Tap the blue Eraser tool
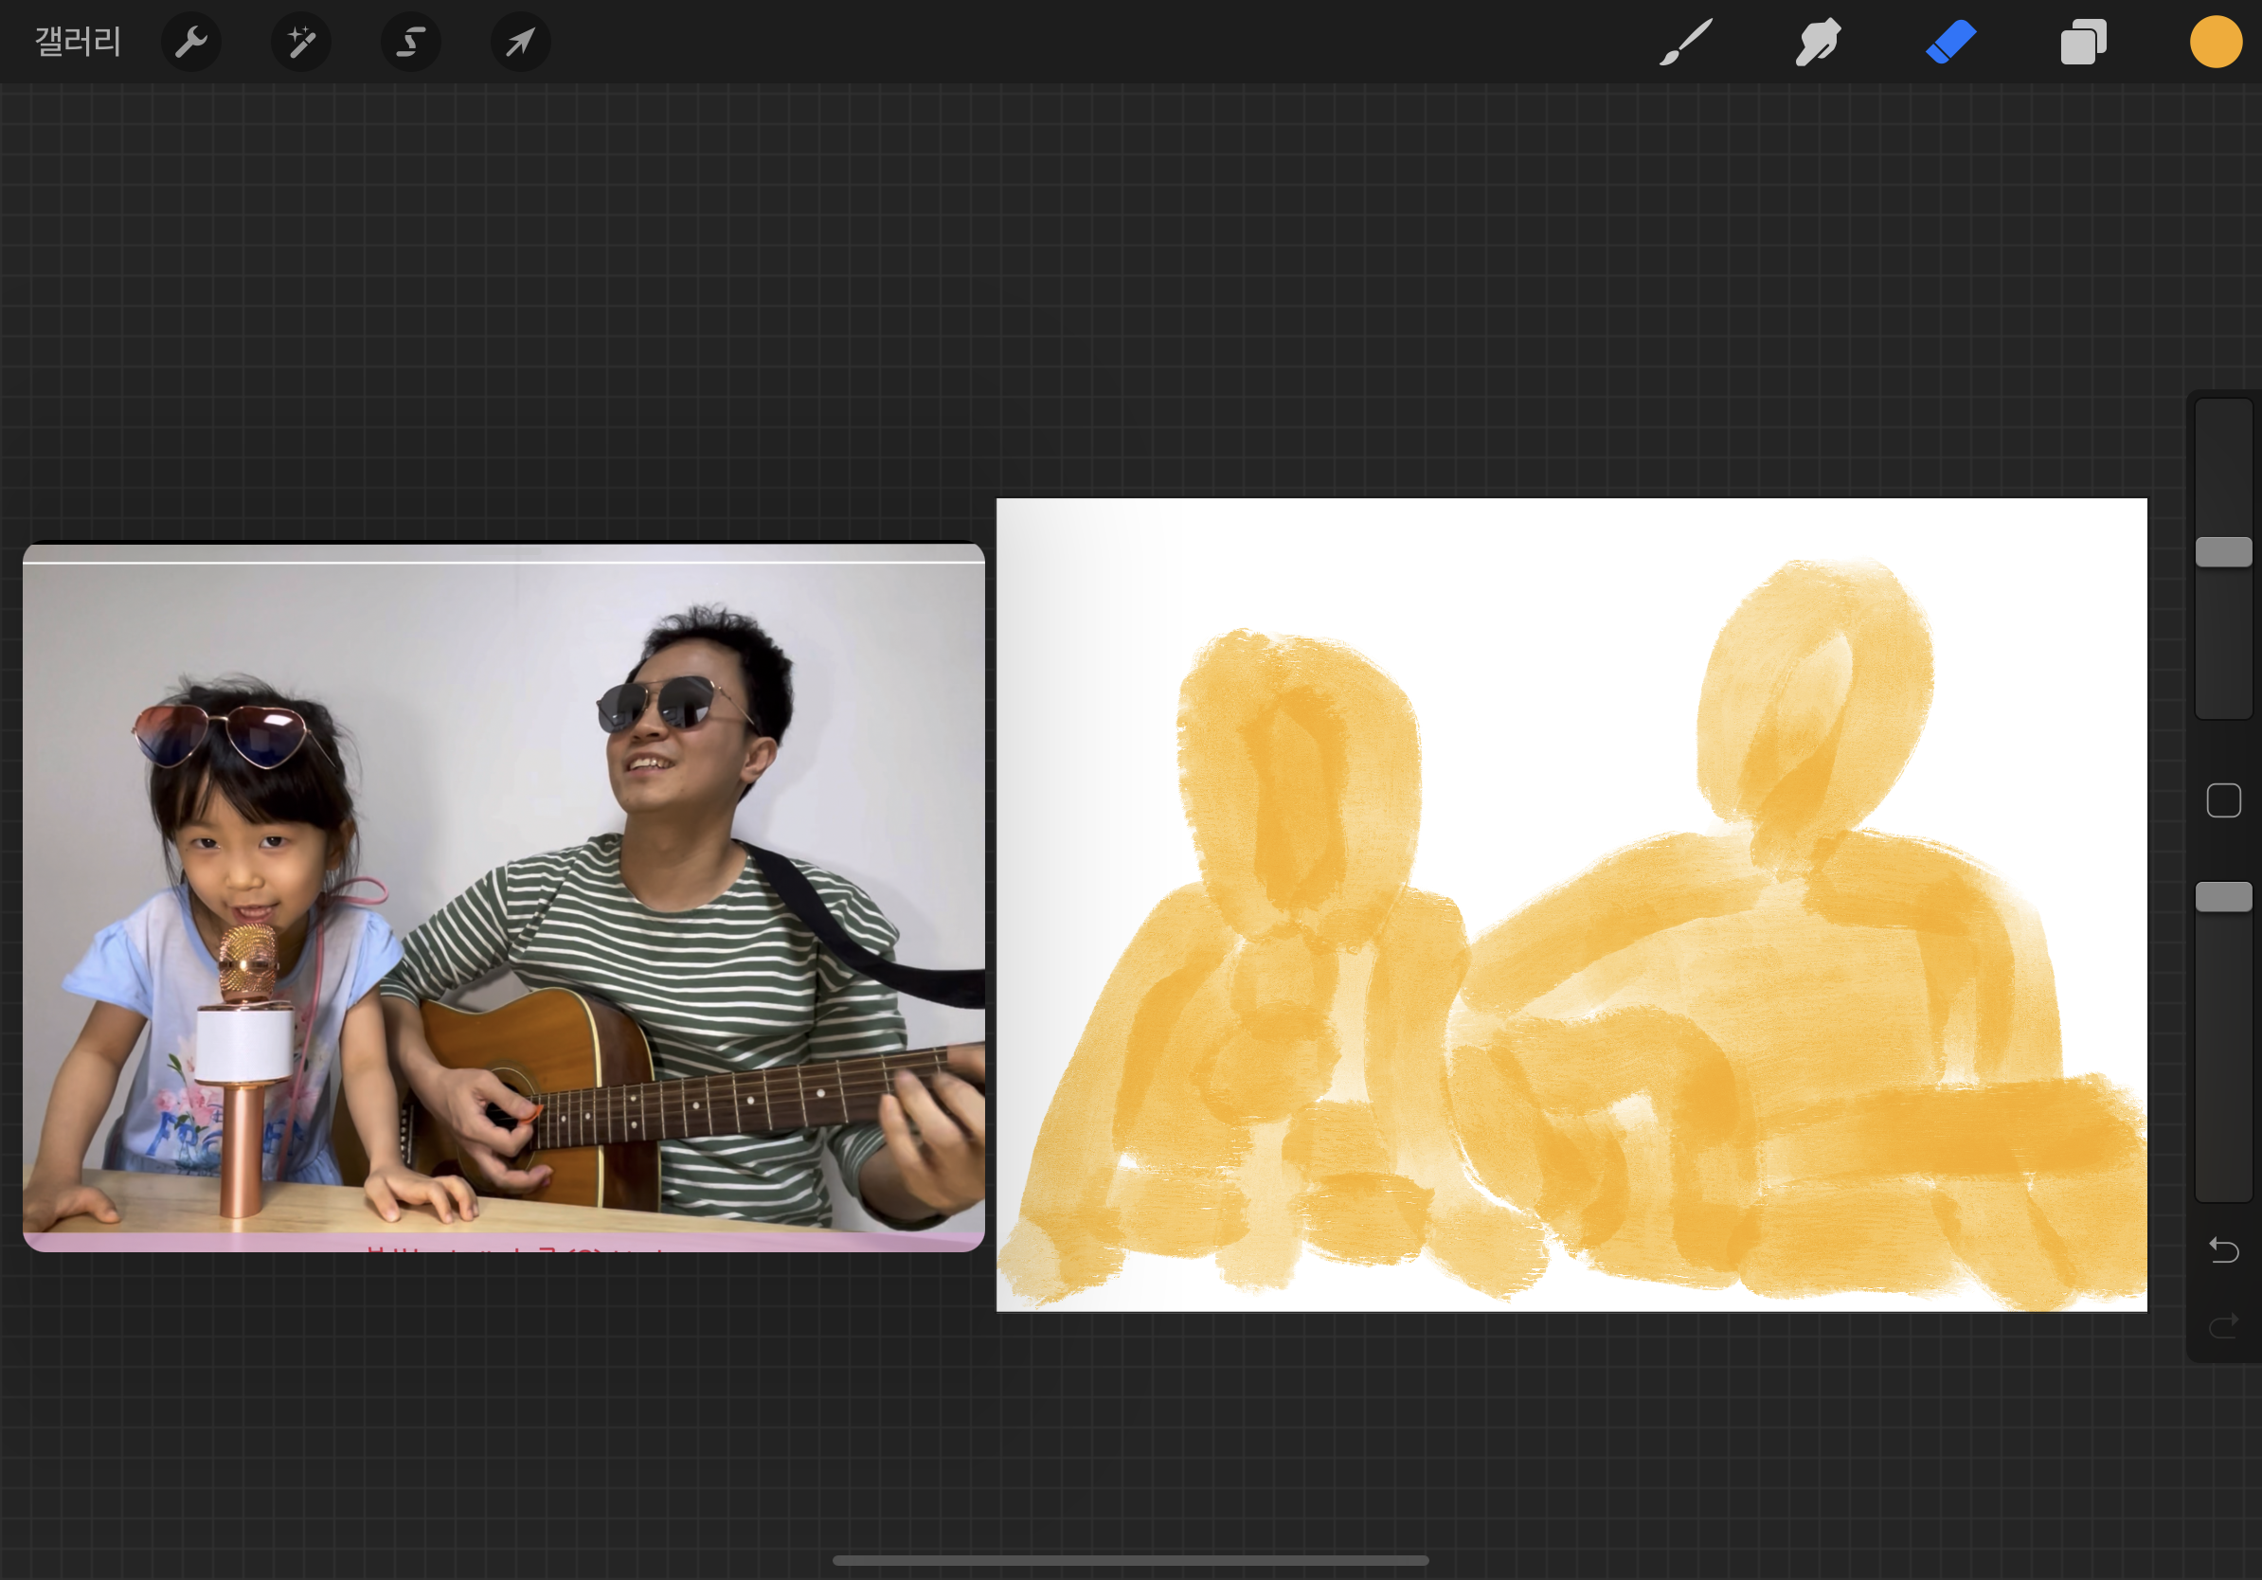2262x1580 pixels. pyautogui.click(x=1950, y=43)
